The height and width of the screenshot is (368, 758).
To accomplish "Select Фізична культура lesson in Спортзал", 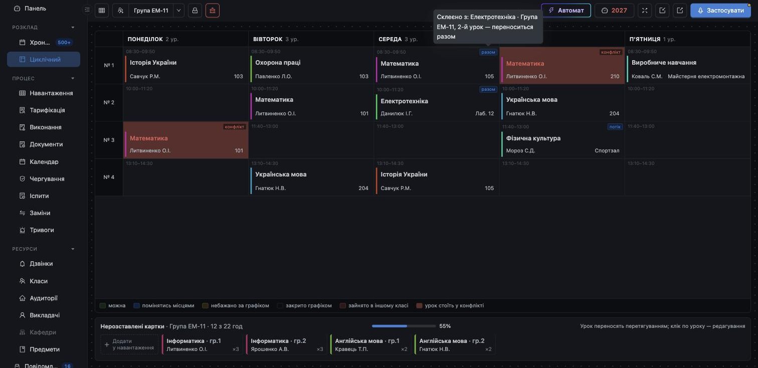I will (561, 140).
